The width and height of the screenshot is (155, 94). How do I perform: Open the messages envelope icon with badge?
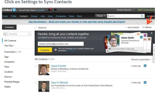[x=50, y=10]
